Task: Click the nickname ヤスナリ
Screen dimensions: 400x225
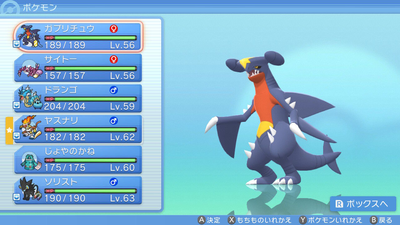Action: pos(61,121)
